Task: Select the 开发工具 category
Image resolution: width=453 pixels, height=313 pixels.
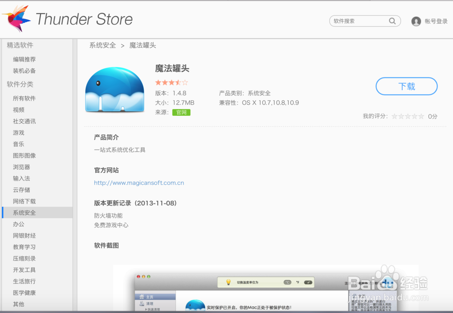Action: point(24,270)
